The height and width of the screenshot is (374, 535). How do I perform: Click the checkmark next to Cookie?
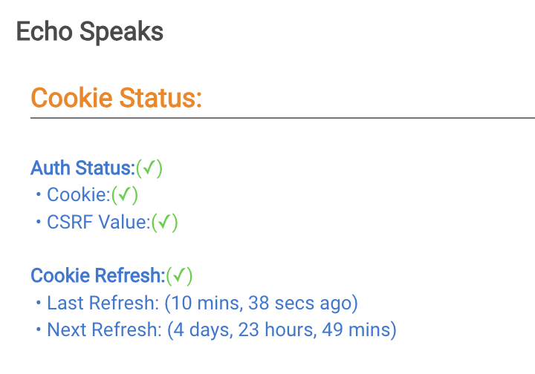coord(125,195)
